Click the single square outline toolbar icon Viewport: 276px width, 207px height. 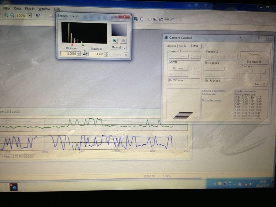pyautogui.click(x=142, y=19)
